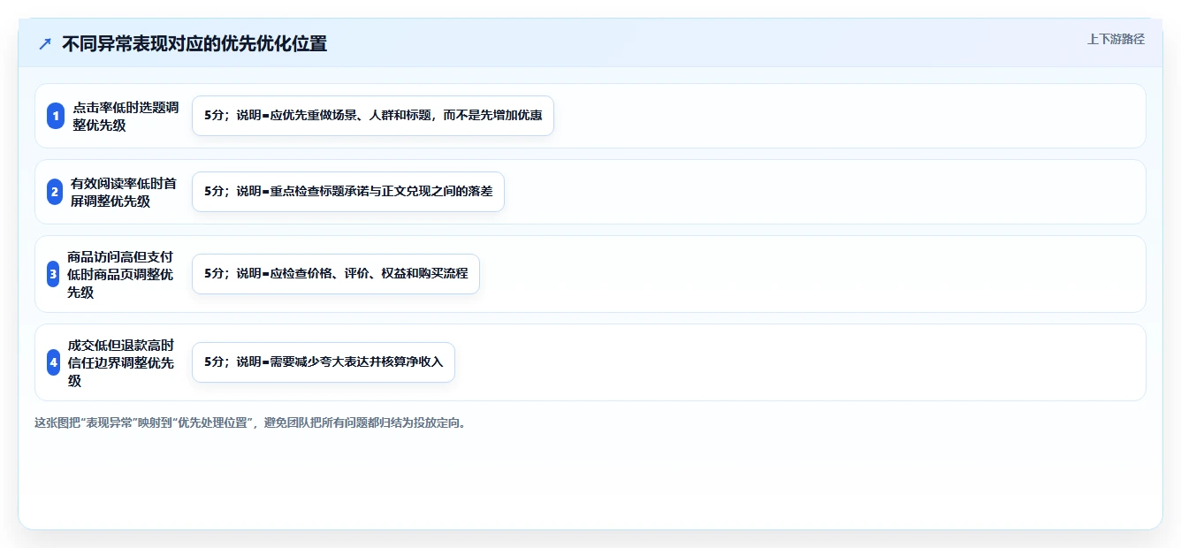
Task: Select the 商品访问高但支付低时商品页调整优先级 label
Action: pos(120,274)
